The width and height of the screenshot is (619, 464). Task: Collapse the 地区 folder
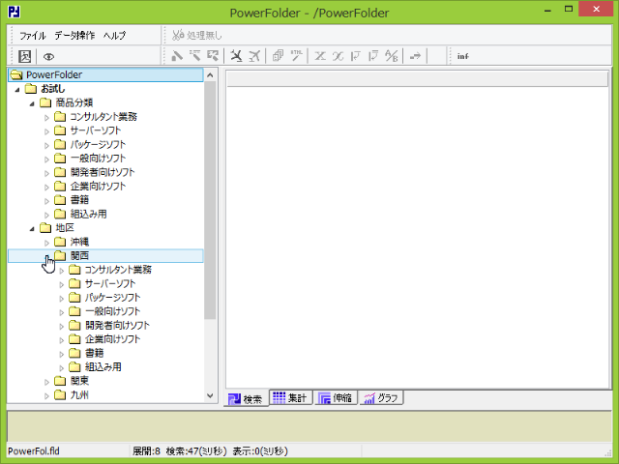(32, 228)
